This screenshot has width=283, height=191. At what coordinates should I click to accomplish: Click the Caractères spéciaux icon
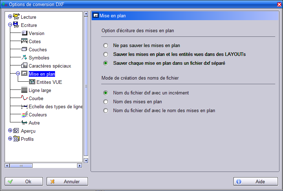[x=24, y=66]
